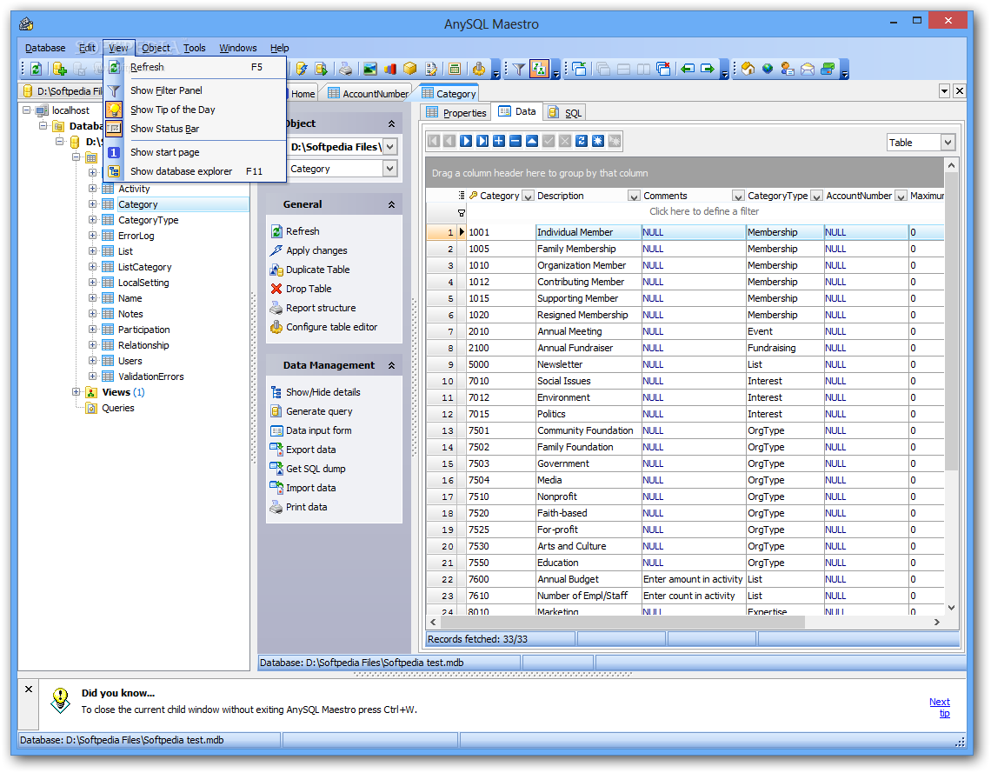
Task: Click 'Click here to define a filter' row
Action: [703, 212]
